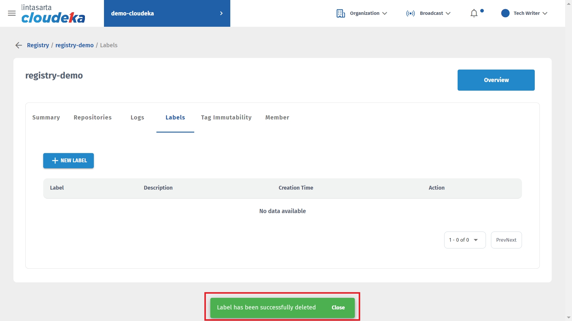572x321 pixels.
Task: Switch to the Tag Immutability tab
Action: click(226, 117)
